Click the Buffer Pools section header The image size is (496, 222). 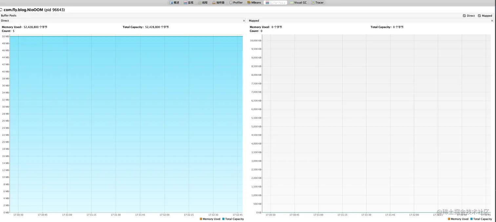9,16
